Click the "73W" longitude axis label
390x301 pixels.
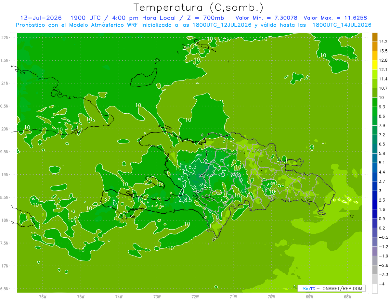click(157, 297)
